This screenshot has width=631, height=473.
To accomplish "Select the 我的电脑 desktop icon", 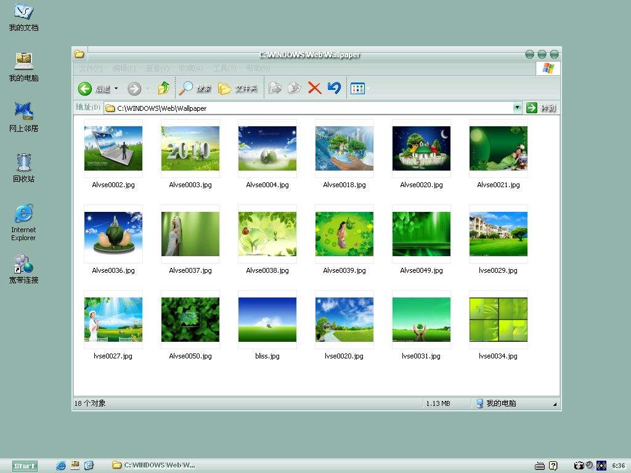I will 24,67.
